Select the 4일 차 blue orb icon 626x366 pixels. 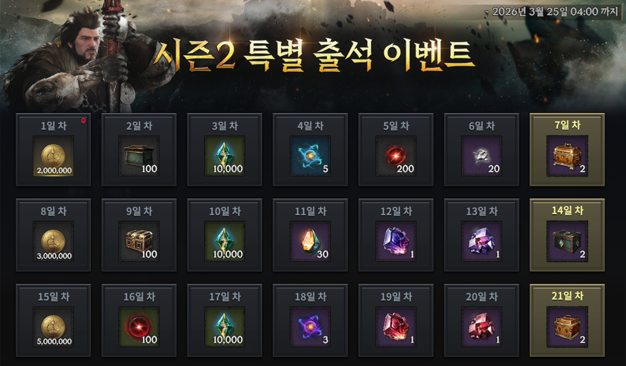[310, 156]
